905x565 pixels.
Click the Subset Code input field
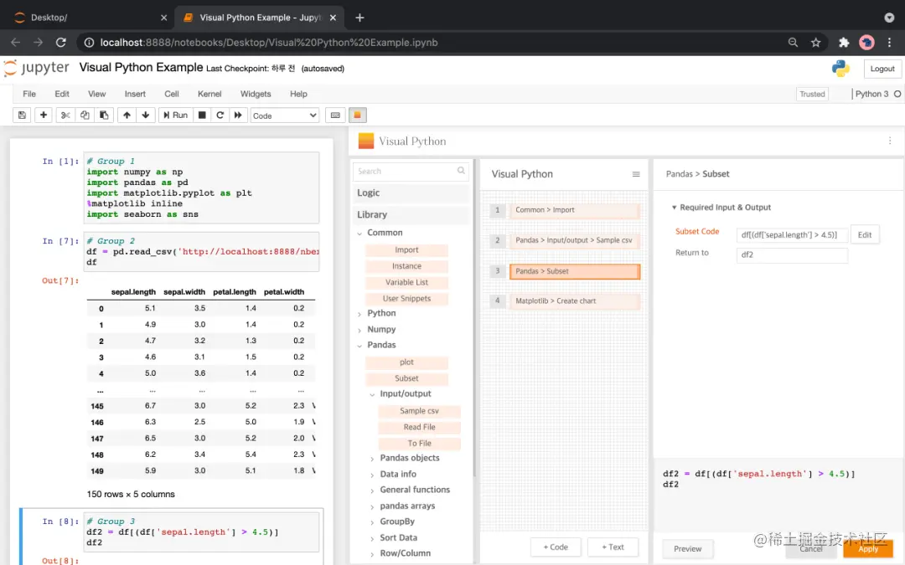pos(792,235)
